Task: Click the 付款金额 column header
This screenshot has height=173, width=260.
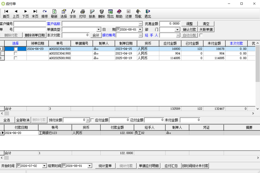Action: tap(117, 127)
